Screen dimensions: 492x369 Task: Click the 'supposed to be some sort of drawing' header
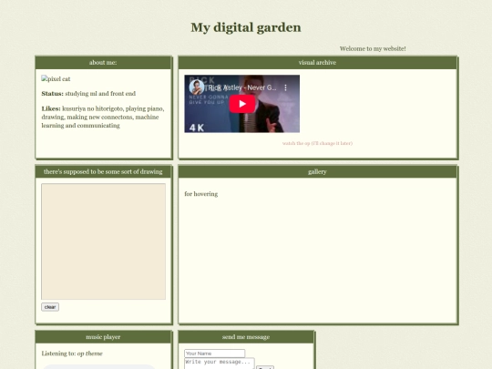(103, 171)
